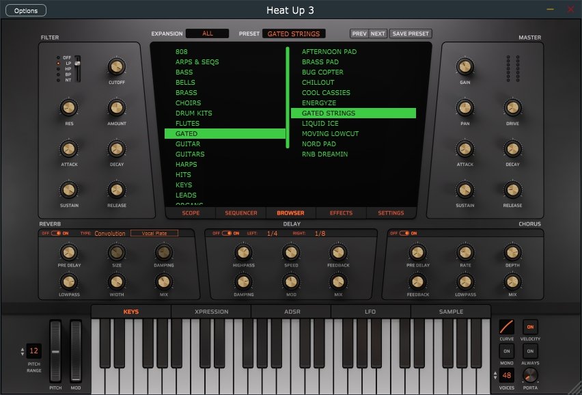Click the filter Cutoff knob
The width and height of the screenshot is (582, 395).
coord(116,66)
